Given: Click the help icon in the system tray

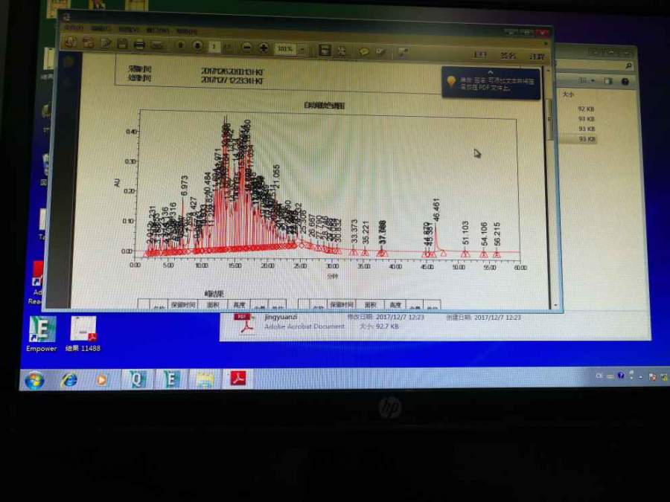Looking at the screenshot, I should [x=620, y=376].
